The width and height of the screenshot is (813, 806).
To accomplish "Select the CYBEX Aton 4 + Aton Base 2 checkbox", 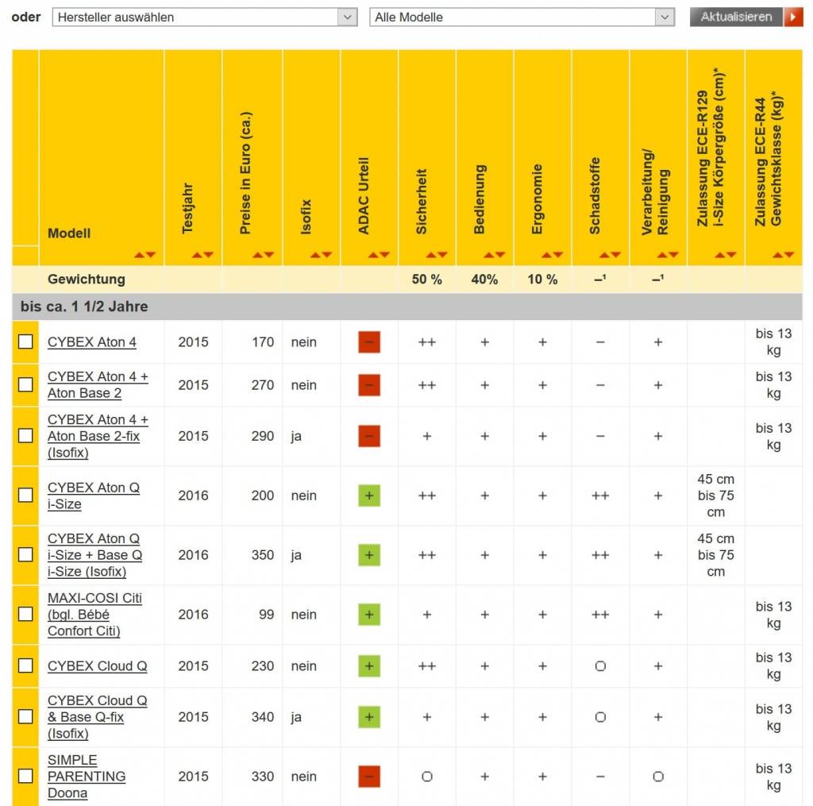I will pos(25,385).
